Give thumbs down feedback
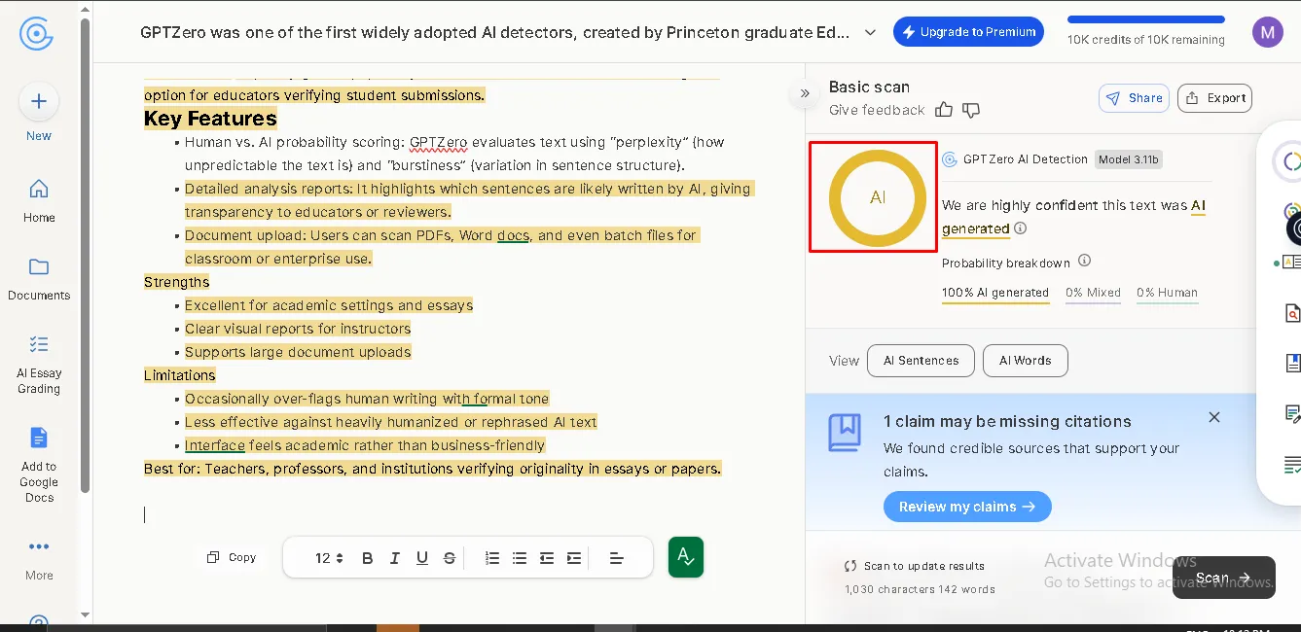This screenshot has width=1301, height=632. [x=970, y=111]
